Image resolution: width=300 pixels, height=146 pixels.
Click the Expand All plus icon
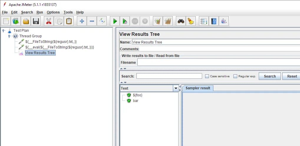point(82,21)
